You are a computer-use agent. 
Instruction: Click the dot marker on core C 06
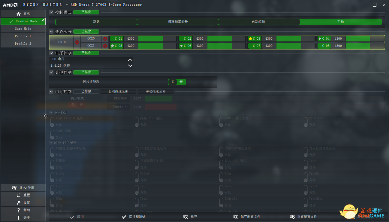click(x=181, y=46)
